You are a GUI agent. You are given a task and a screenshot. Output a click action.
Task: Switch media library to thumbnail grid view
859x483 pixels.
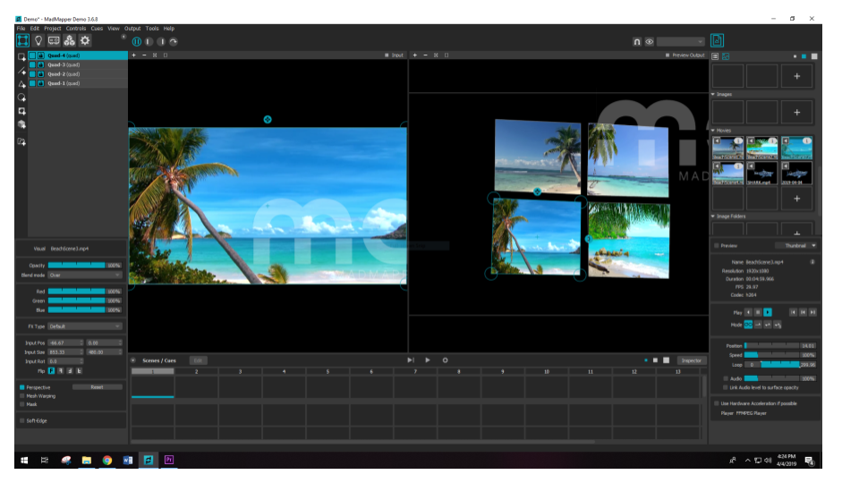726,56
